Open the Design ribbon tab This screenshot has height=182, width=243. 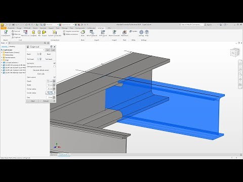[x=19, y=28]
